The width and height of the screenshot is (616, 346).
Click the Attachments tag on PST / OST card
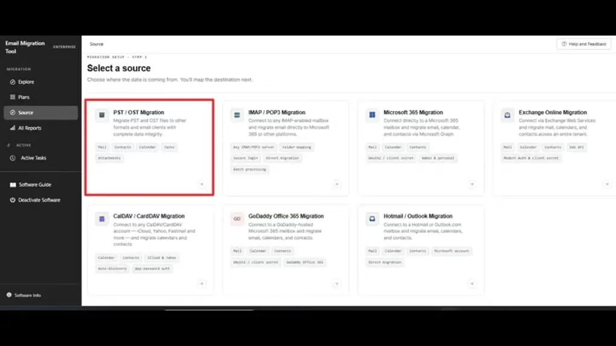tap(109, 158)
